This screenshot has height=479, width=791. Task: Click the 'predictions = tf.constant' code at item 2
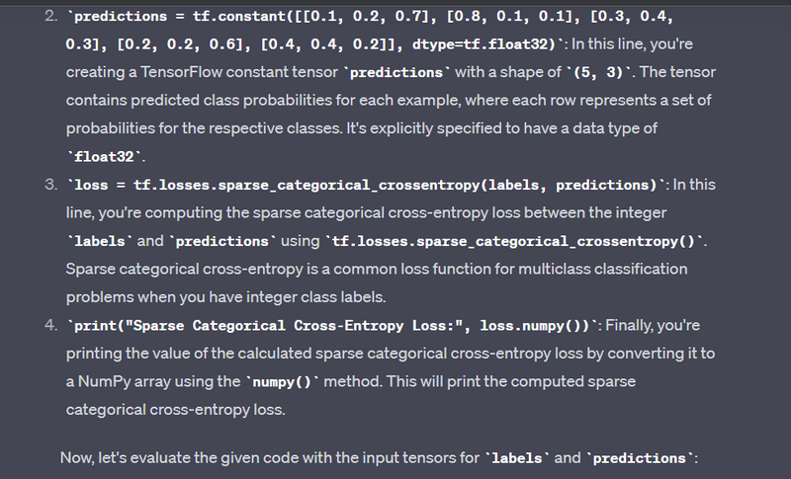[168, 18]
